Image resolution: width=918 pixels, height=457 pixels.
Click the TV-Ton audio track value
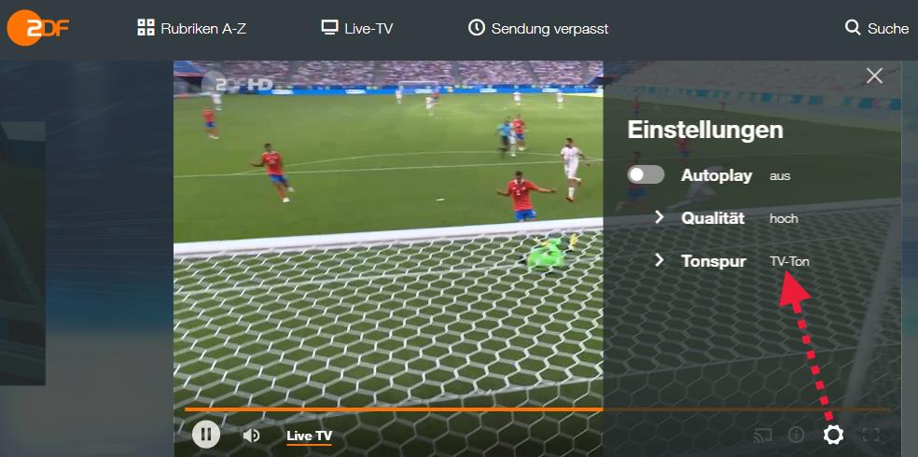pyautogui.click(x=789, y=261)
